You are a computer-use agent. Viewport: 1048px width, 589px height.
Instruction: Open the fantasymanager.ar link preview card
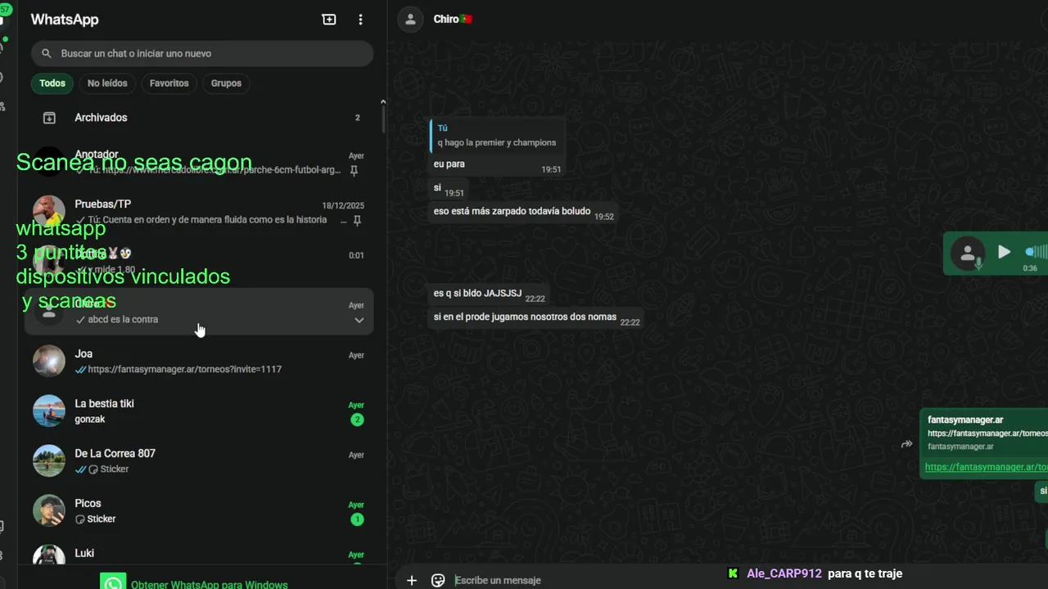[x=986, y=433]
